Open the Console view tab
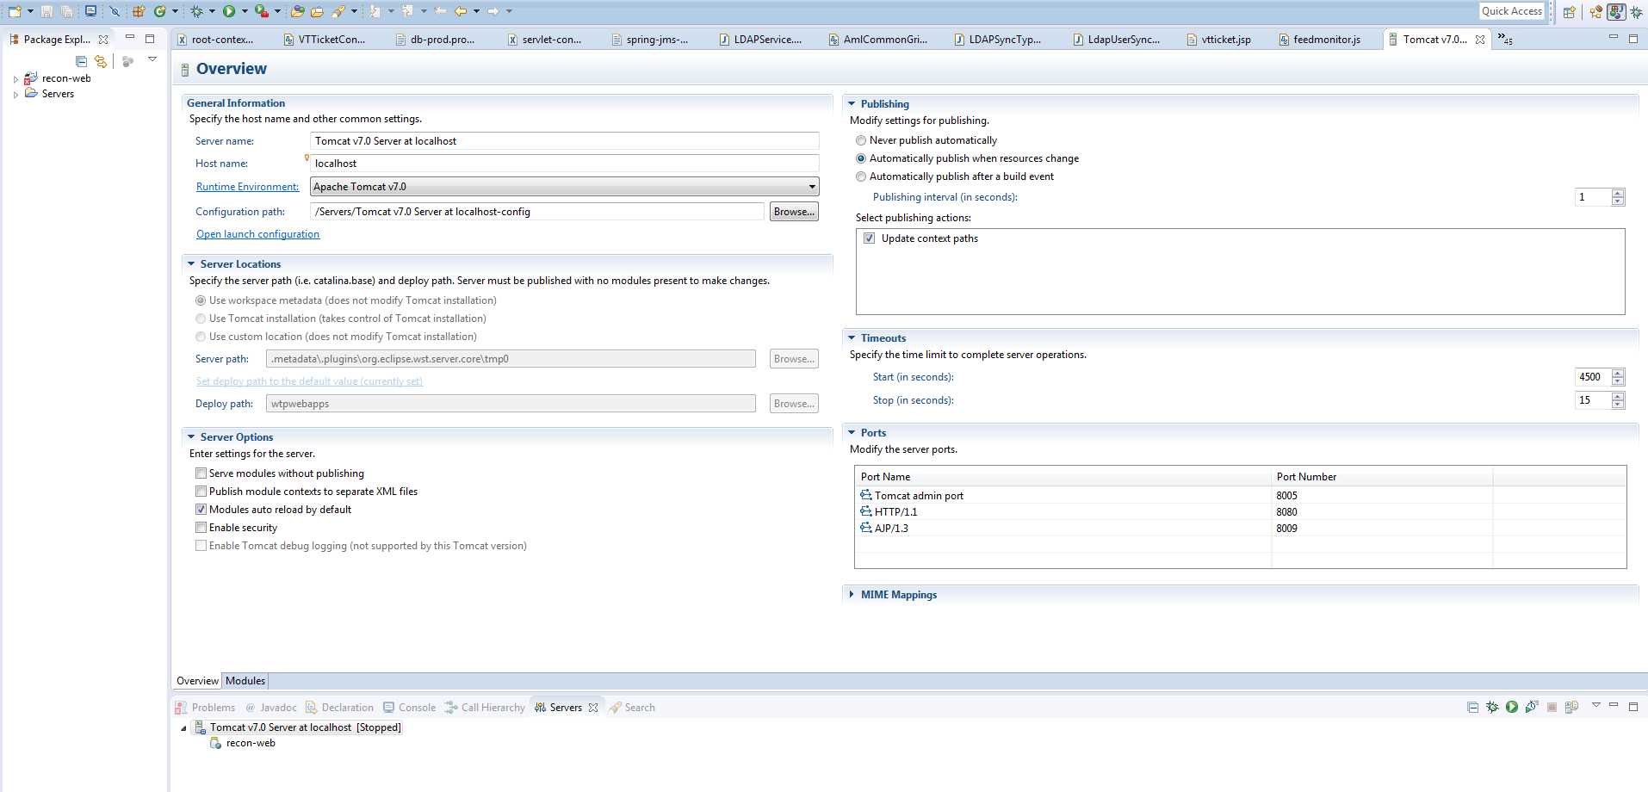1648x792 pixels. pyautogui.click(x=410, y=708)
